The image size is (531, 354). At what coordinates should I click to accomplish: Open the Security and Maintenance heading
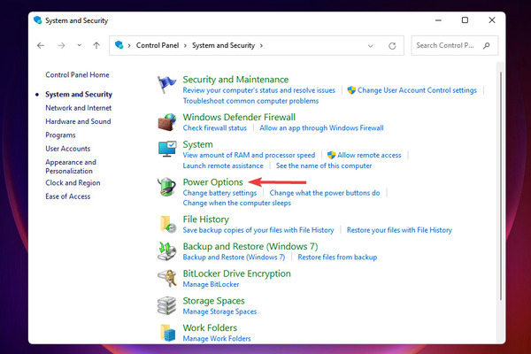tap(235, 80)
